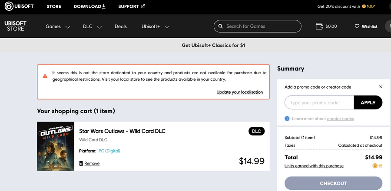Close the promo code panel
Image resolution: width=391 pixels, height=191 pixels.
(x=381, y=87)
